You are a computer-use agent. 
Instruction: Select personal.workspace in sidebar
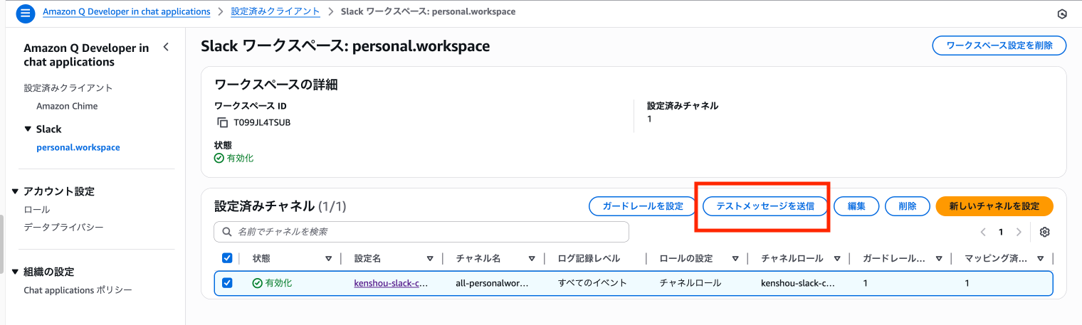pos(78,147)
